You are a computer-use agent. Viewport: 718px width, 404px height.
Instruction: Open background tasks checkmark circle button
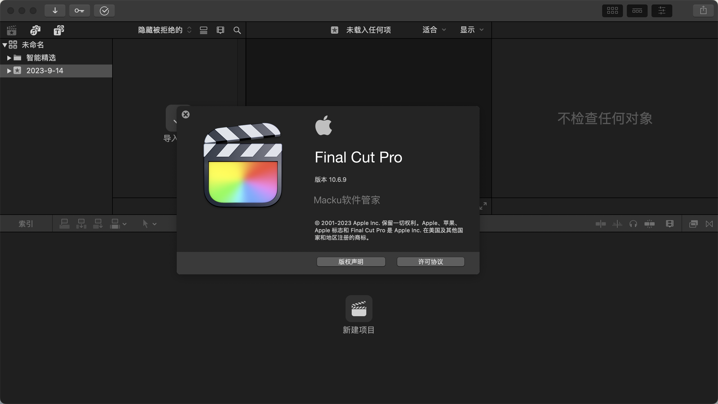coord(104,11)
